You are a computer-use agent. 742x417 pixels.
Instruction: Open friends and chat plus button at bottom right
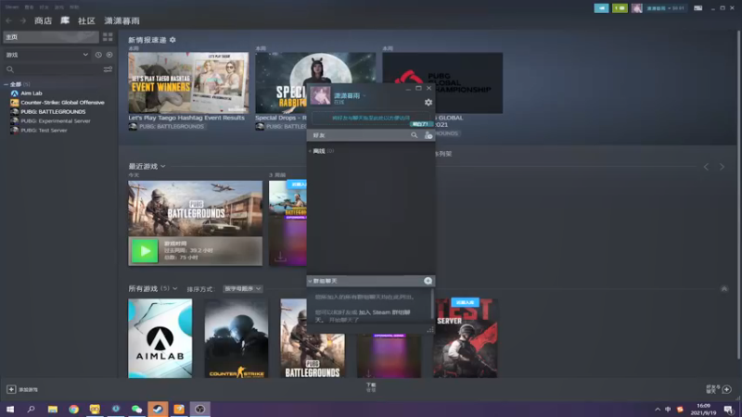coord(727,389)
